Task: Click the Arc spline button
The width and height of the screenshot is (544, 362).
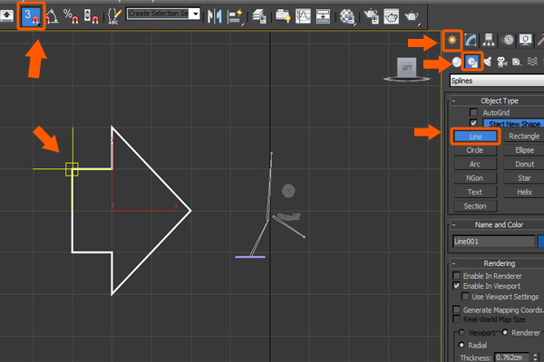Action: click(475, 164)
